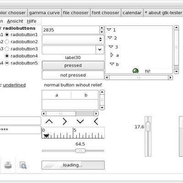This screenshot has width=183, height=183.
Task: Click normal button wihout relief
Action: pyautogui.click(x=73, y=85)
